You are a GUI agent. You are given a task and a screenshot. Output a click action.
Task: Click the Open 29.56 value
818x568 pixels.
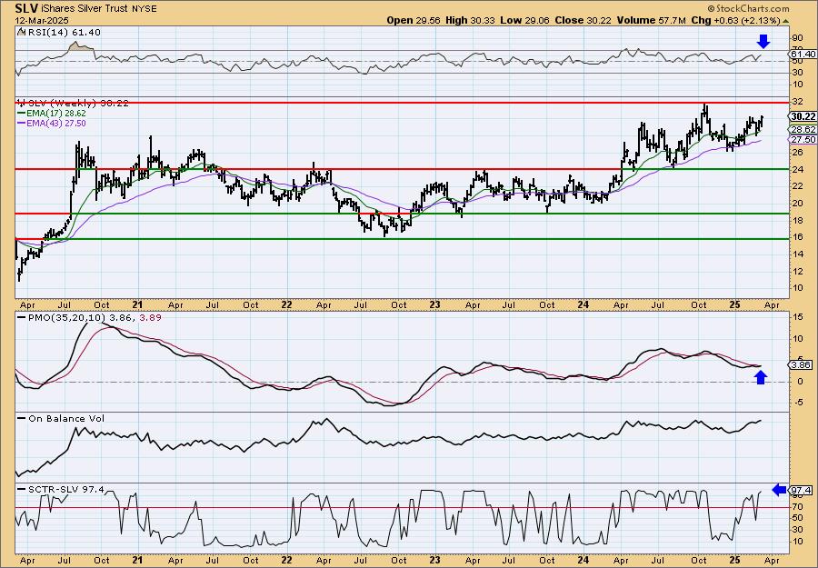[x=414, y=20]
